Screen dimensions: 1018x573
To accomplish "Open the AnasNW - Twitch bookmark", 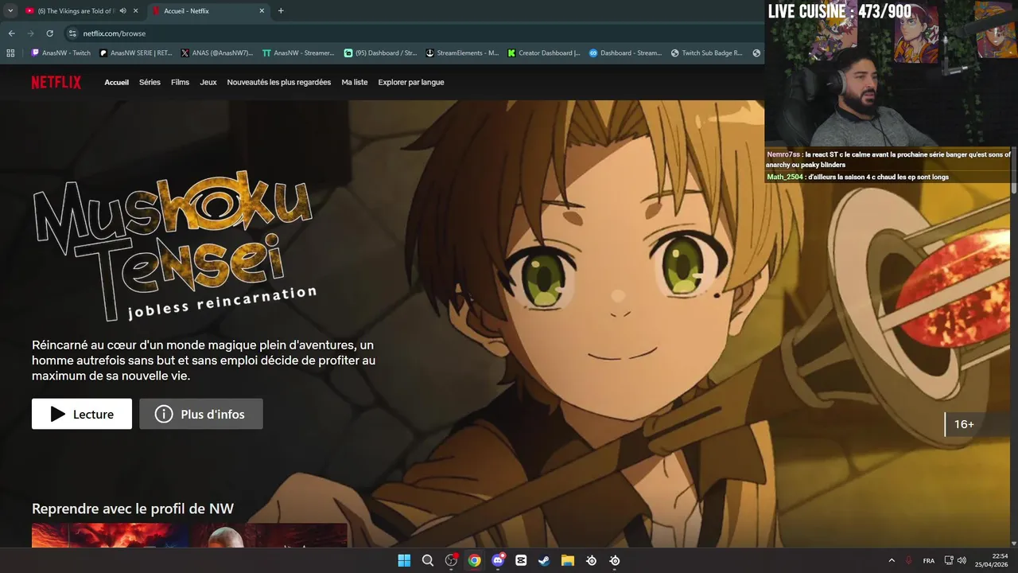I will tap(60, 53).
